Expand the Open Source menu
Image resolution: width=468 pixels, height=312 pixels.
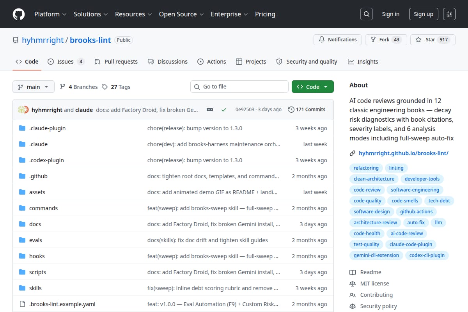coord(181,14)
